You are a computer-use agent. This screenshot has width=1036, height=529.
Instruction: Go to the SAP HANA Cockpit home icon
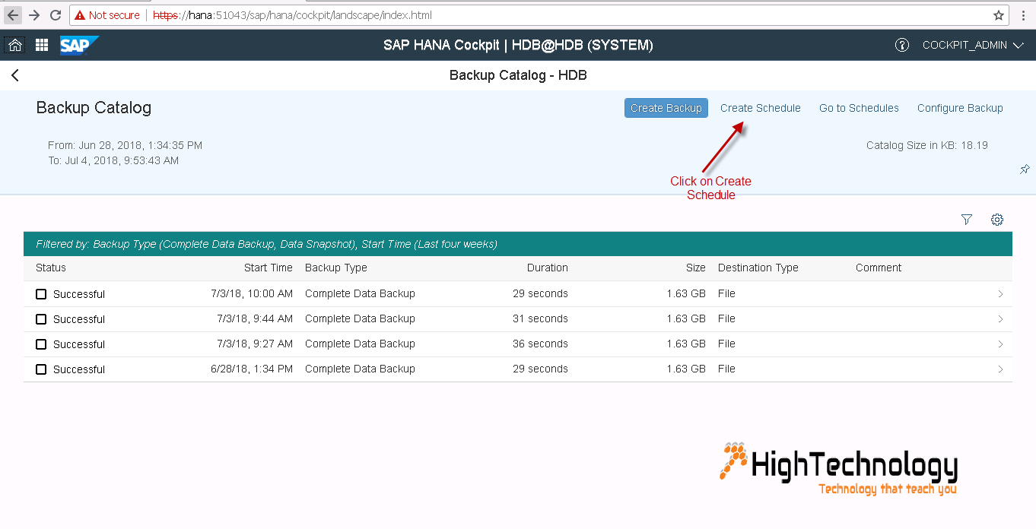coord(15,45)
